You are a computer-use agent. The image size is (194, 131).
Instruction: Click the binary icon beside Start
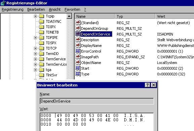coord(78,68)
